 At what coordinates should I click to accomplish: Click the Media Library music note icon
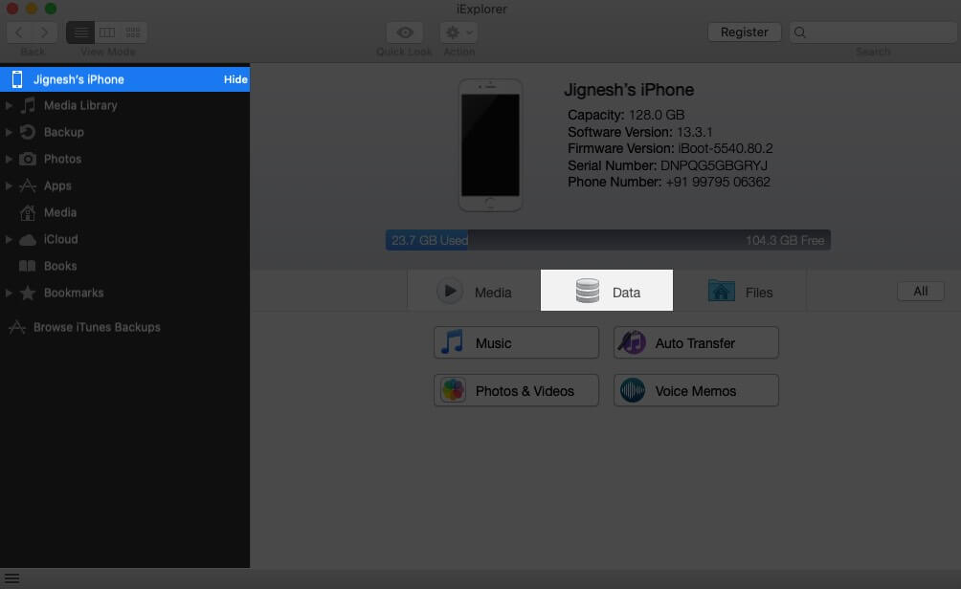[28, 105]
